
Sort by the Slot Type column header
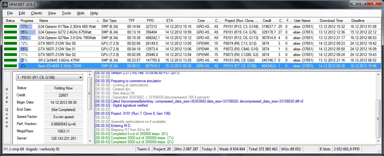[113, 21]
